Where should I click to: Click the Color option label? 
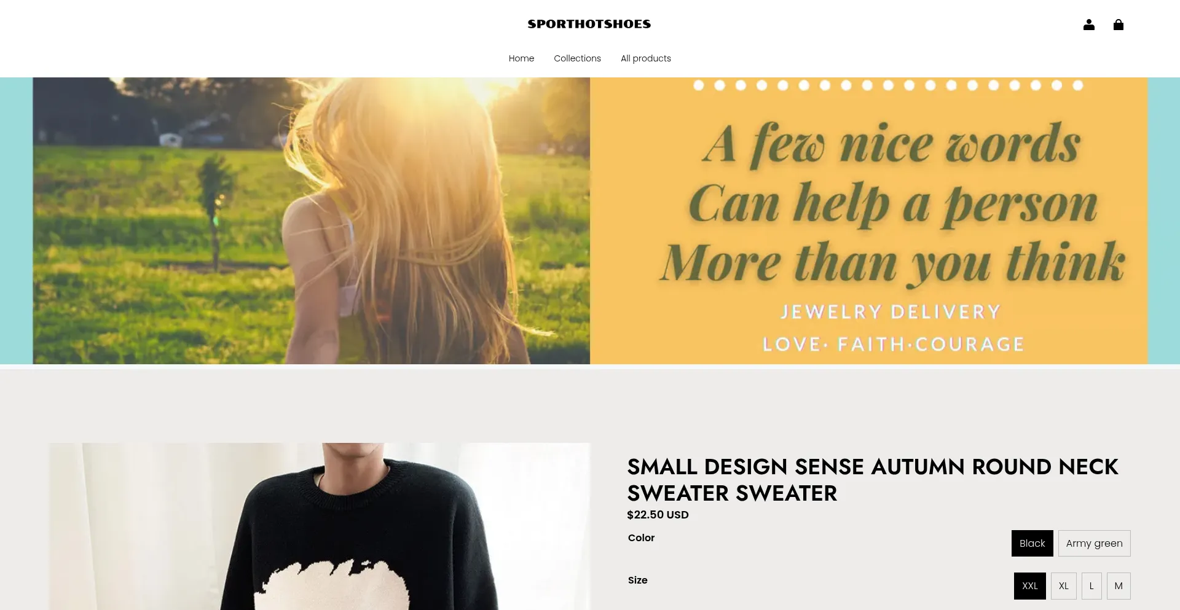[641, 538]
